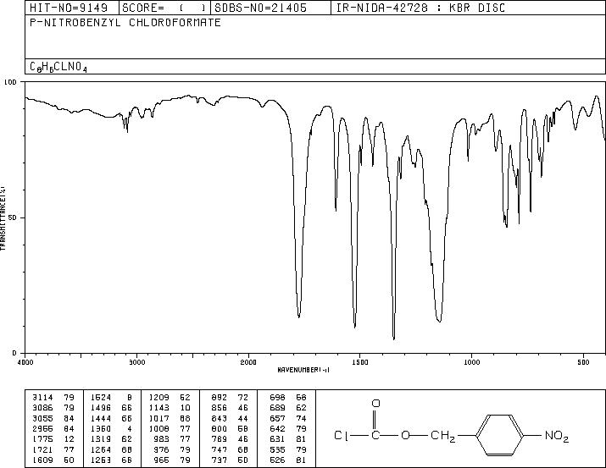Click the 698 entry in peak table

277,398
